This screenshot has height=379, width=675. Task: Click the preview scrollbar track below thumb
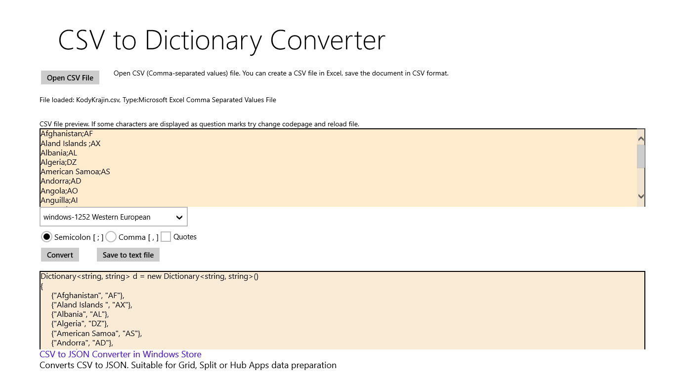pyautogui.click(x=641, y=180)
